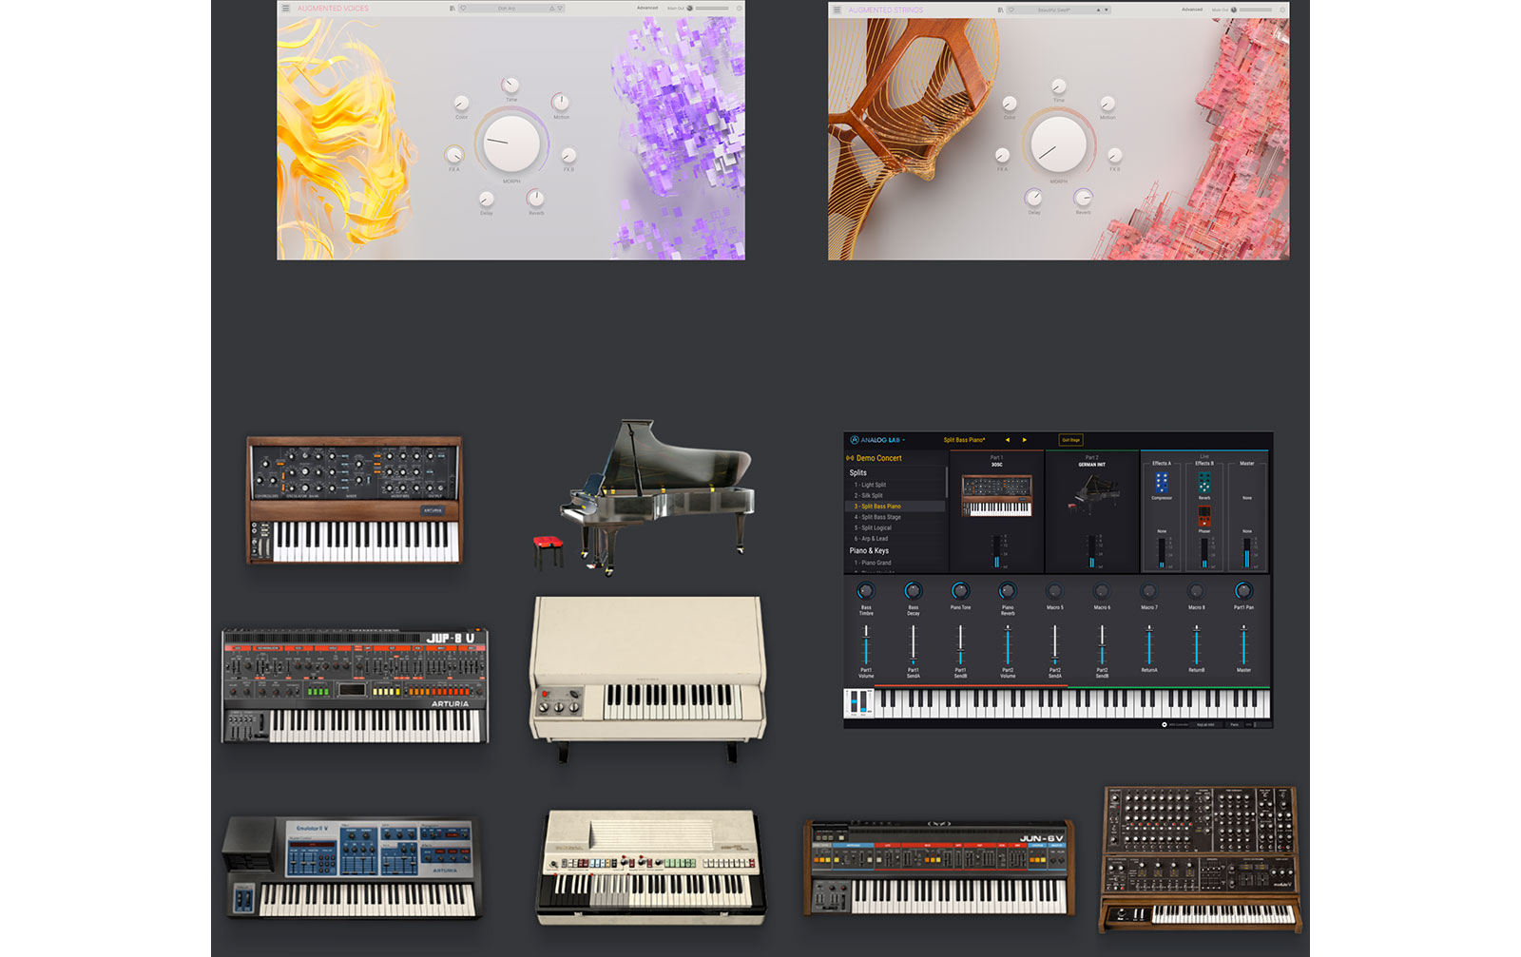Open the Augmented Voices preset name field
The width and height of the screenshot is (1521, 957).
click(507, 9)
